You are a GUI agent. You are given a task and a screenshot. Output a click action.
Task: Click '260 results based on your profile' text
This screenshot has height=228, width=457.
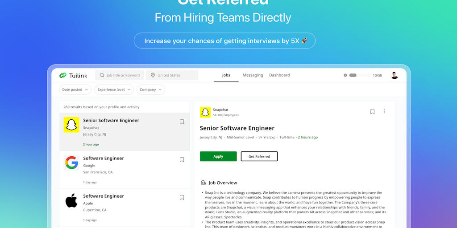tap(101, 107)
